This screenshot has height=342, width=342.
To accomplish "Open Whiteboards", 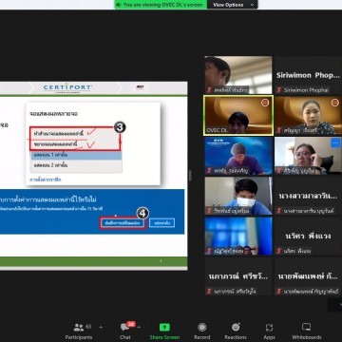I will [306, 331].
